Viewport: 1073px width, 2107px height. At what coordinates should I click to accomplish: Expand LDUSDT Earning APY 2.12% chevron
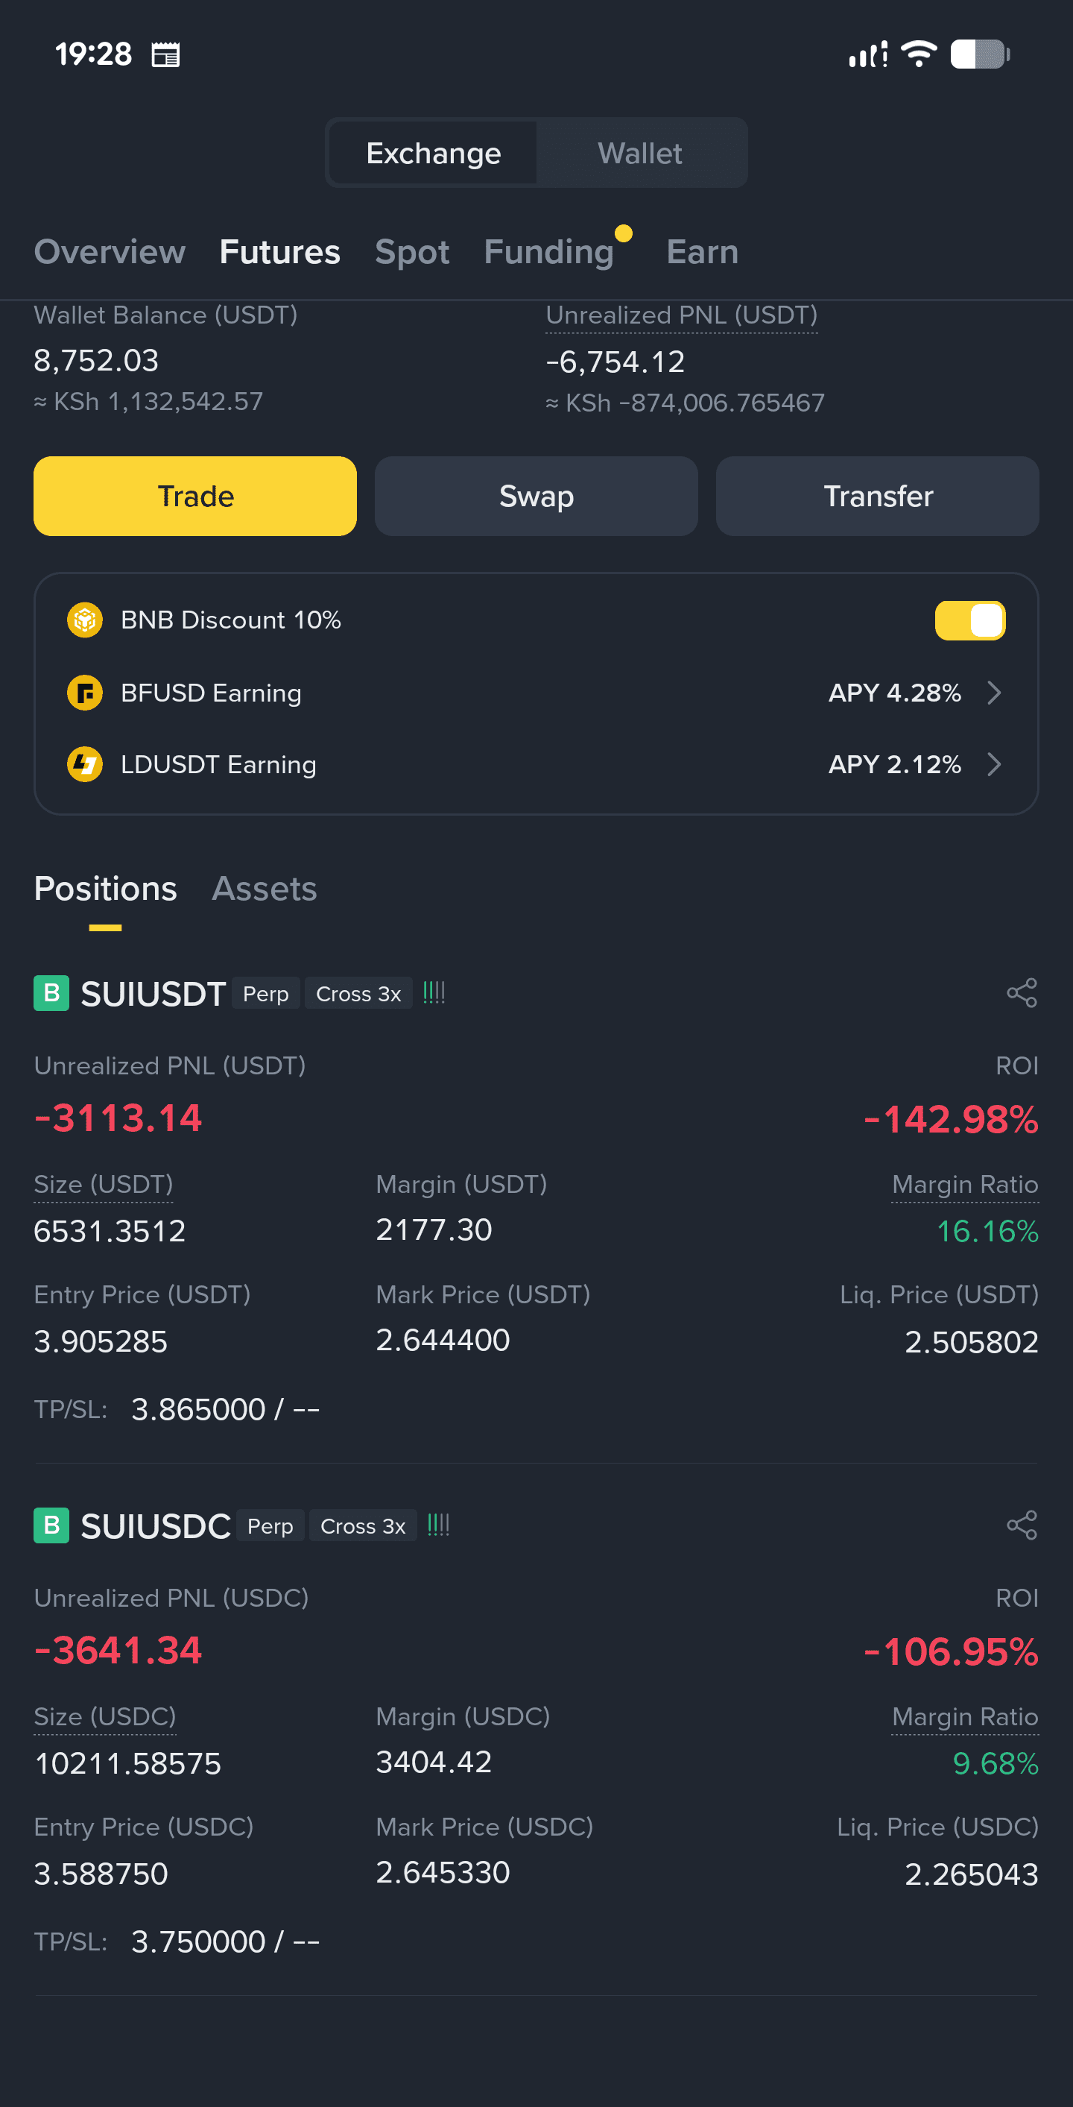pos(994,764)
